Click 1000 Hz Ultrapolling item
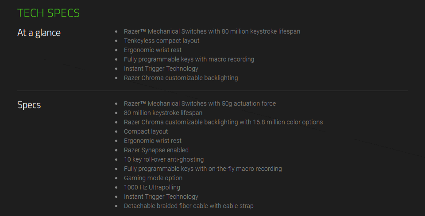Screen dimensions: 425x216 pos(152,187)
